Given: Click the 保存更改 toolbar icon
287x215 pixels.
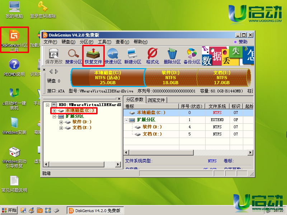Looking at the screenshot, I should 54,56.
